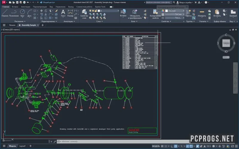Image resolution: width=239 pixels, height=149 pixels.
Task: Click the Mirror tool icon
Action: [x=46, y=14]
